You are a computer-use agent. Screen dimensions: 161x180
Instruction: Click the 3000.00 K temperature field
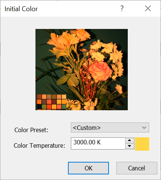point(98,143)
